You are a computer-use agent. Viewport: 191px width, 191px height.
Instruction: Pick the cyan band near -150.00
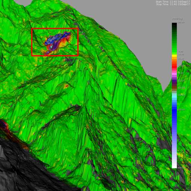174,97
